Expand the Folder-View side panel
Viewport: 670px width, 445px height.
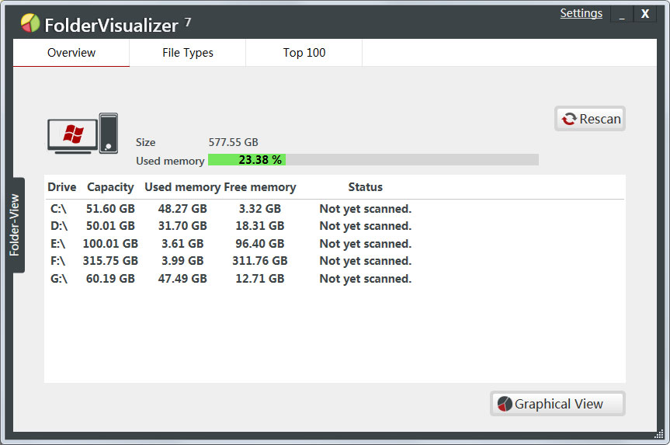coord(15,225)
